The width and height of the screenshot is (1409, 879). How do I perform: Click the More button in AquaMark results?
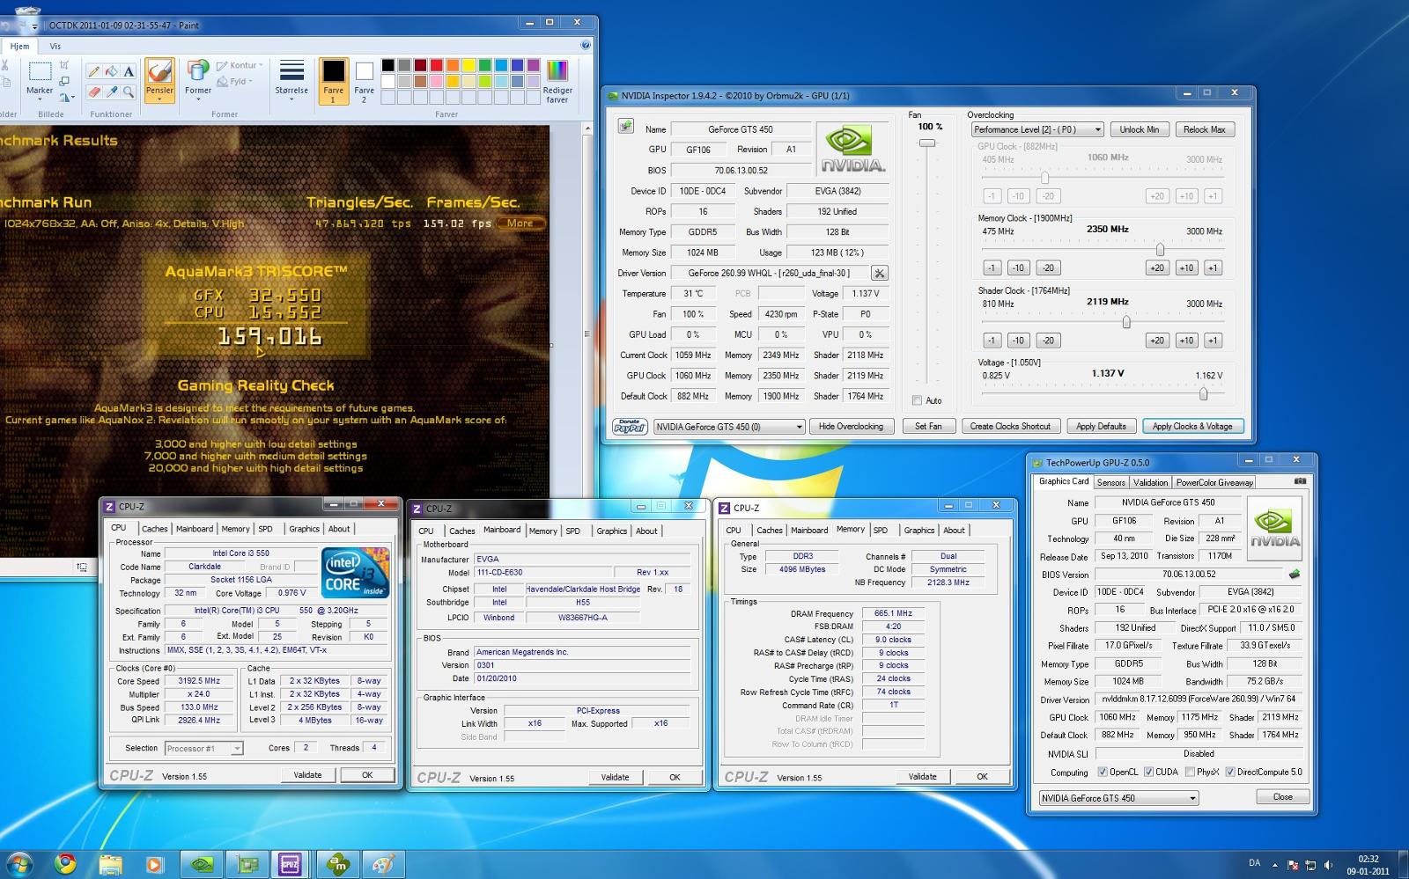point(520,223)
